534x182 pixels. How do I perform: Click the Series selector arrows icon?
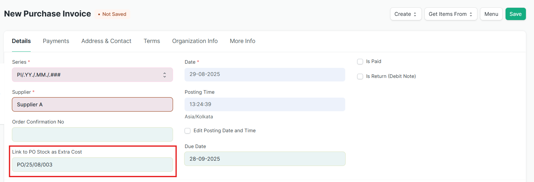tap(165, 75)
